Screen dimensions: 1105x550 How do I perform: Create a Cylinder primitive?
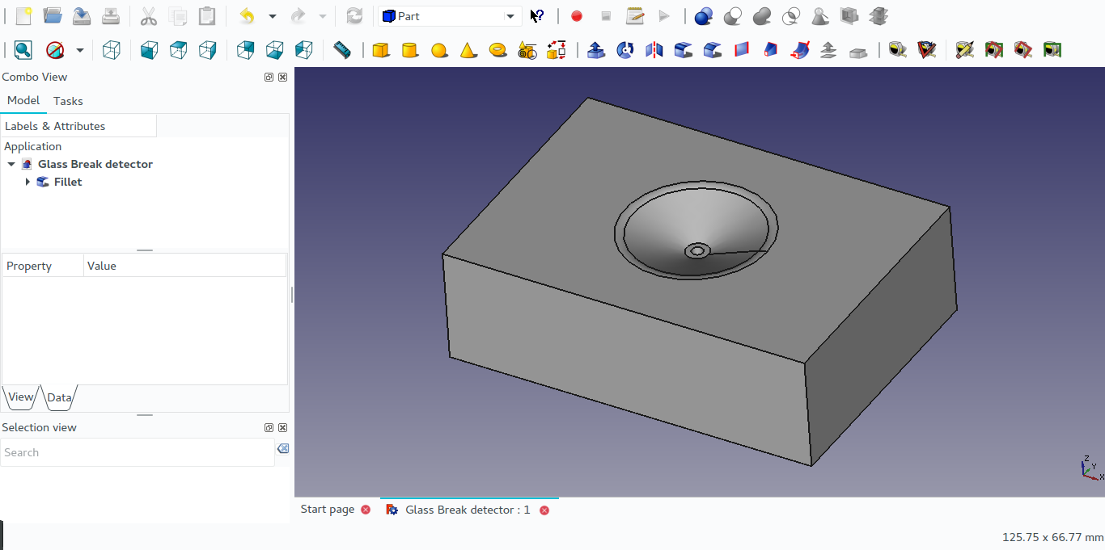click(x=410, y=50)
